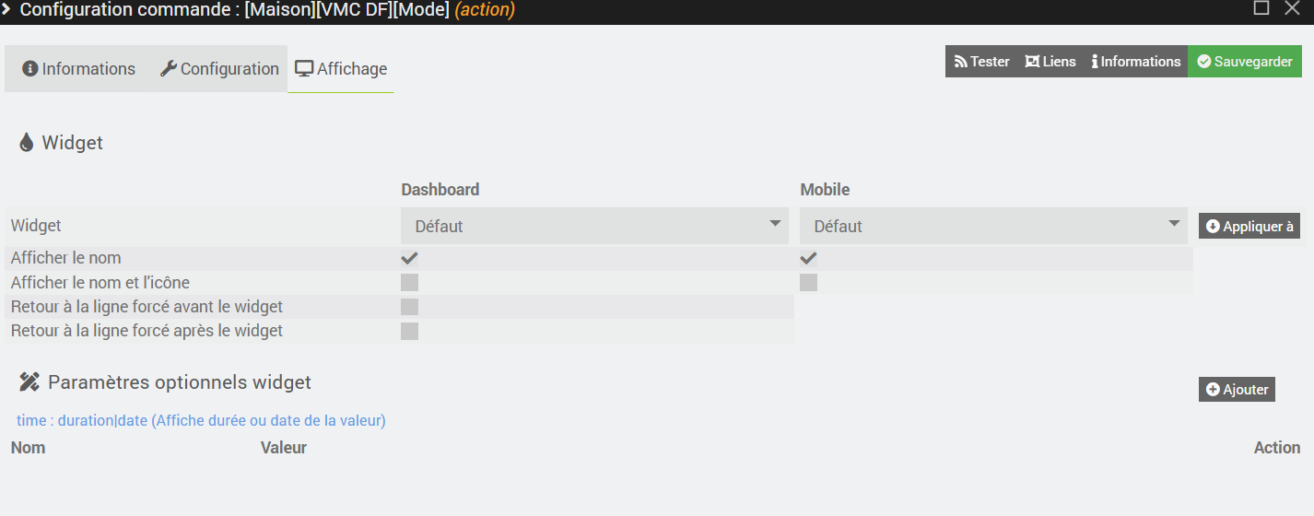The width and height of the screenshot is (1314, 516).
Task: Click the chevron icon before the title
Action: click(x=6, y=10)
